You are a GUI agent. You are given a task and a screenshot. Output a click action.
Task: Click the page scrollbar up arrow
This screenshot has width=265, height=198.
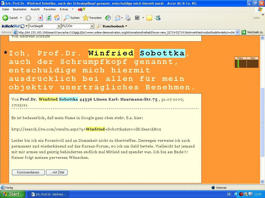pyautogui.click(x=262, y=38)
